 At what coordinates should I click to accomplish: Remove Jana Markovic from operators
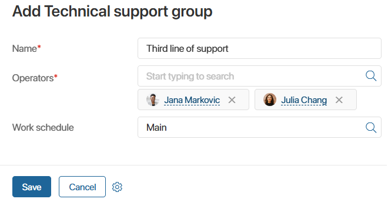point(232,100)
